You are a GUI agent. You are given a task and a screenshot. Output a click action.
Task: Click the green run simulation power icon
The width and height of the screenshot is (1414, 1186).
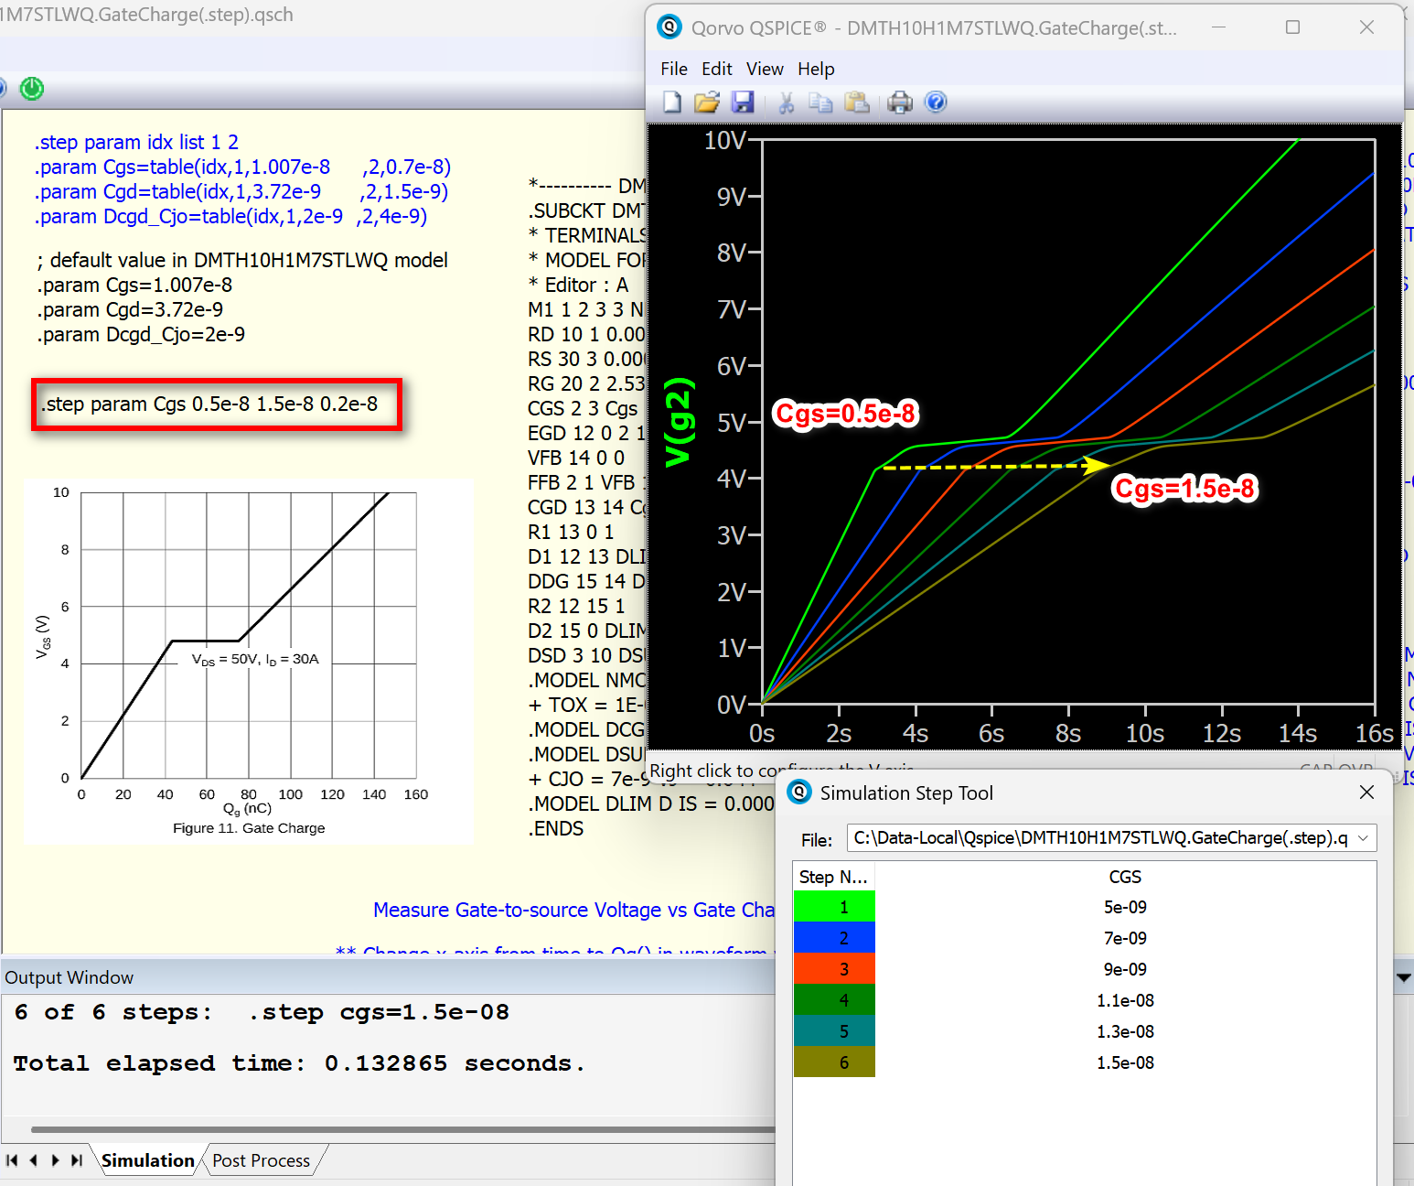tap(32, 89)
